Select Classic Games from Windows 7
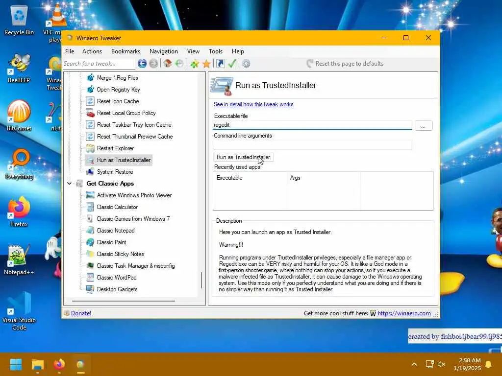Viewport: 502px width, 376px height. tap(133, 219)
